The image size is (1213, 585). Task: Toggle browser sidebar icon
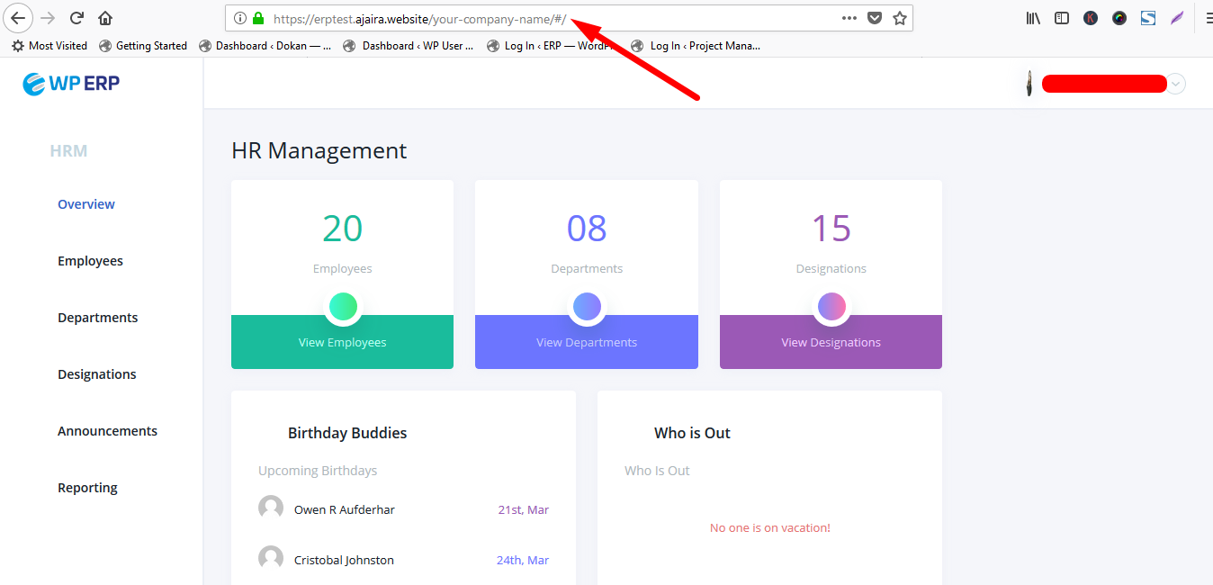1062,18
